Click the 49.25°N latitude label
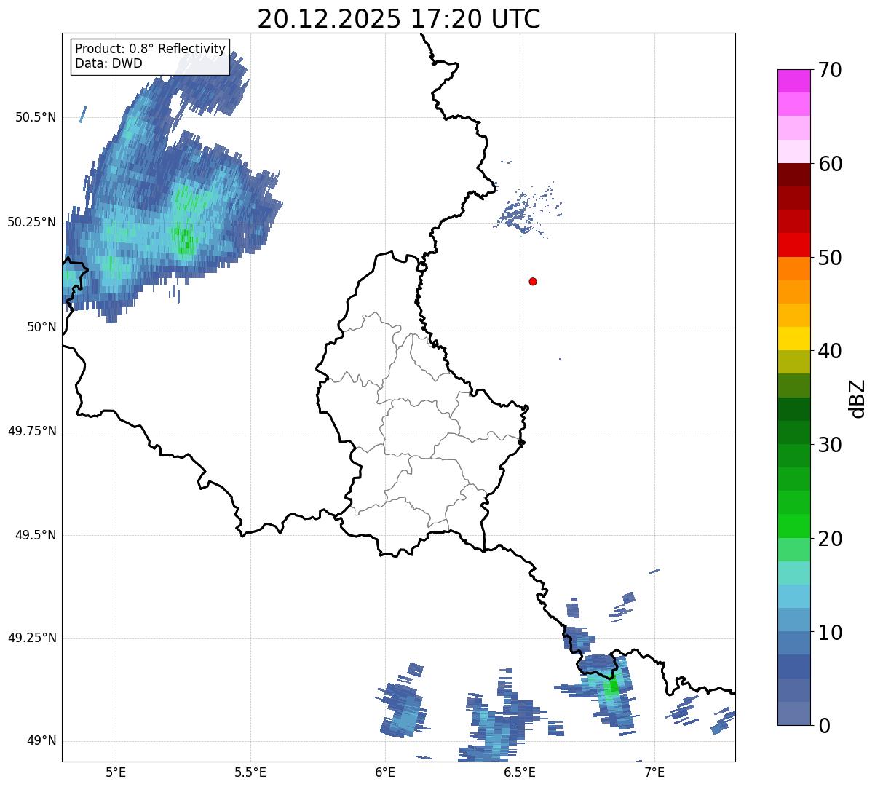The image size is (875, 787). pyautogui.click(x=32, y=638)
